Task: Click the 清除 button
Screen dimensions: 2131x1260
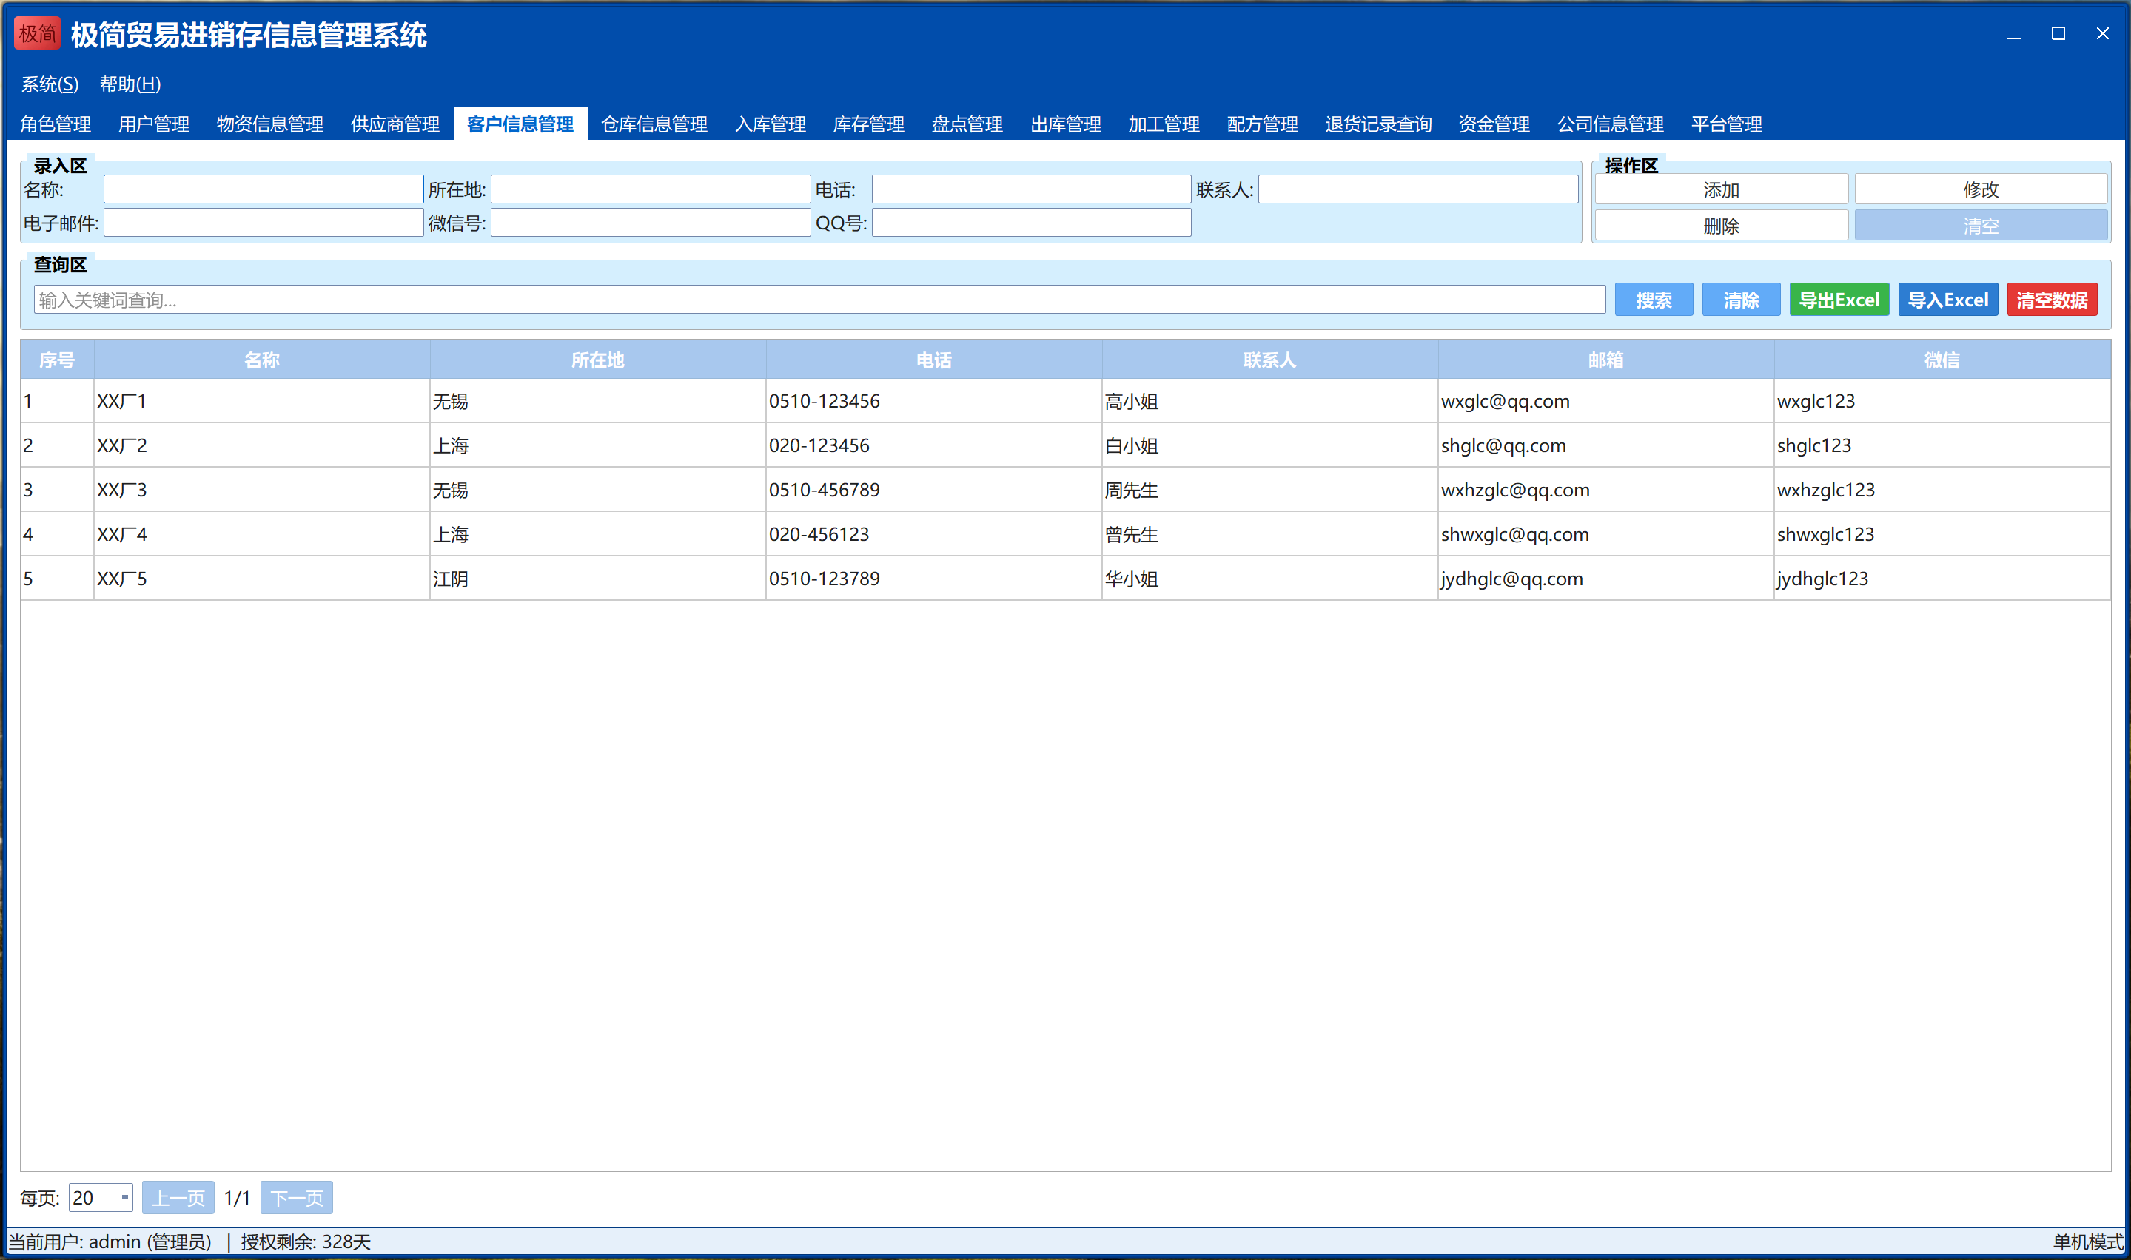Action: [1741, 300]
